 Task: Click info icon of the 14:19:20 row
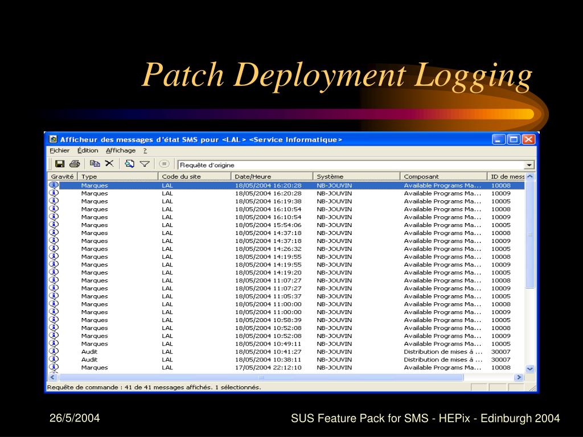pyautogui.click(x=54, y=273)
